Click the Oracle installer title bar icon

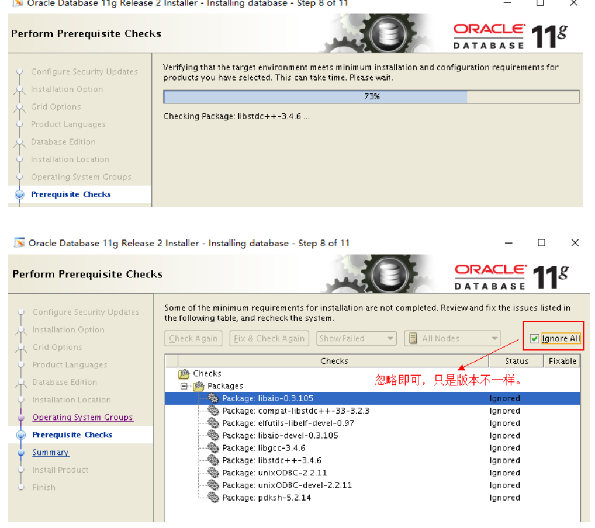[x=19, y=243]
